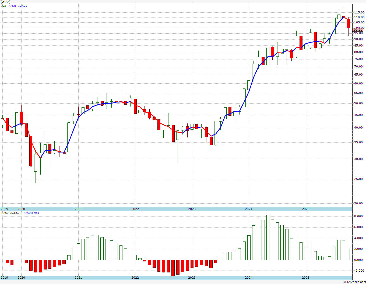This screenshot has height=284, width=366.
Task: Select 2021 on the price chart time axis
Action: 78,209
